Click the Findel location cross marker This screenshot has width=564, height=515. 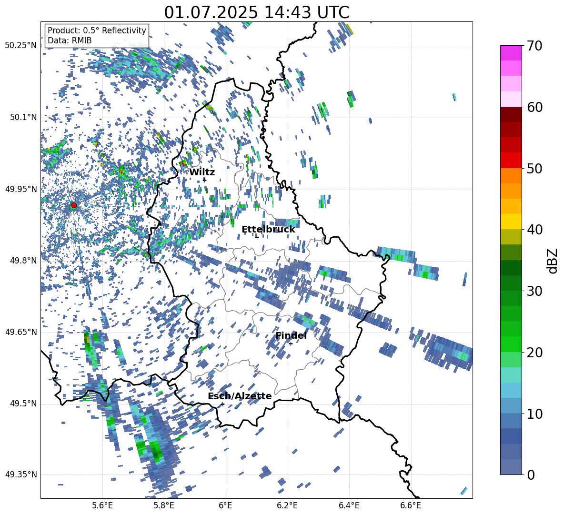click(291, 344)
